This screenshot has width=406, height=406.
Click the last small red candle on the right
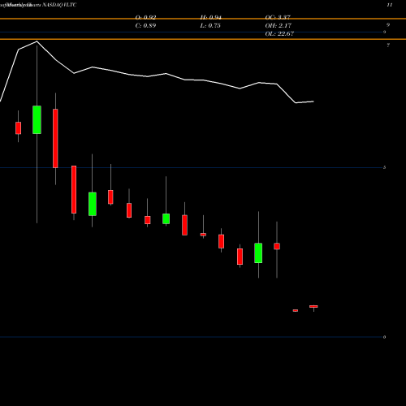(313, 307)
